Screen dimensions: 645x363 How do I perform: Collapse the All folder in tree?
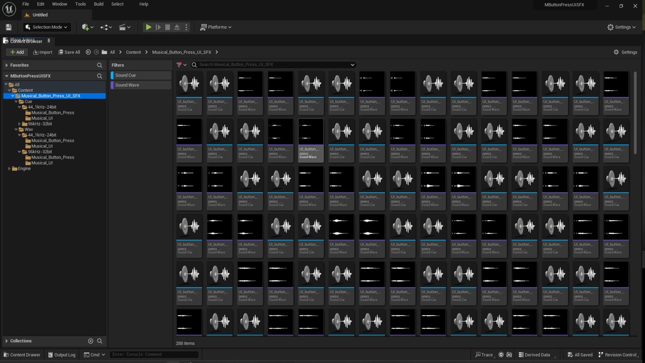point(7,85)
